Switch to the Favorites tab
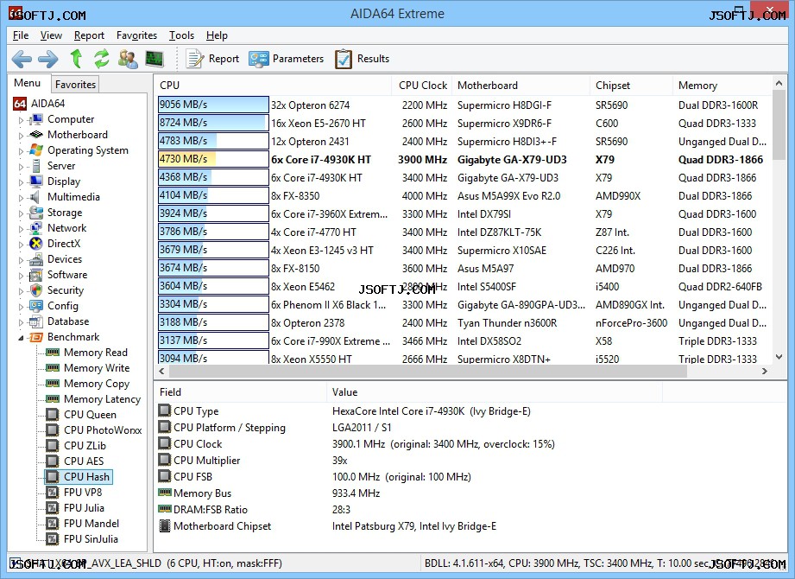Screen dimensions: 795x579 pos(76,84)
